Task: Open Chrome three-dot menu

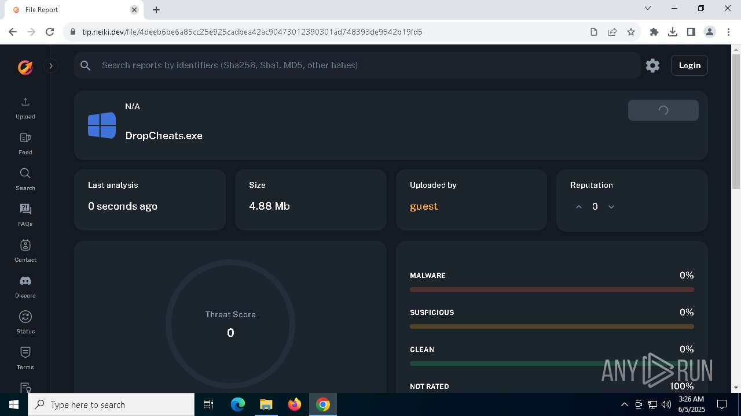Action: [728, 32]
